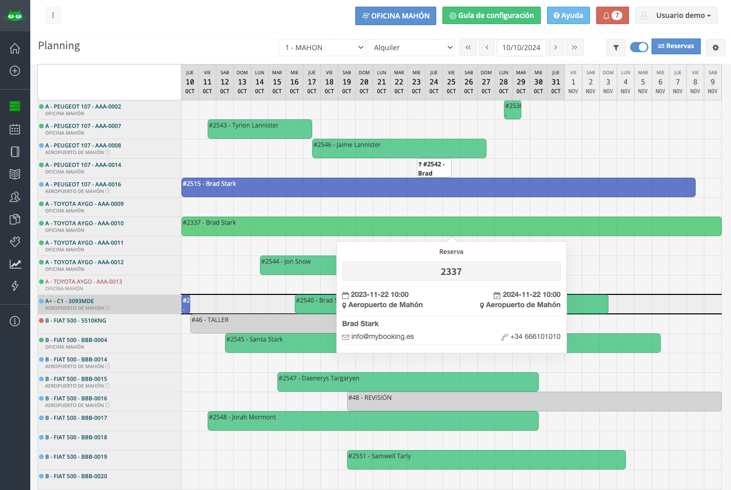Open the three-dot vertical menu
731x490 pixels.
(x=53, y=15)
